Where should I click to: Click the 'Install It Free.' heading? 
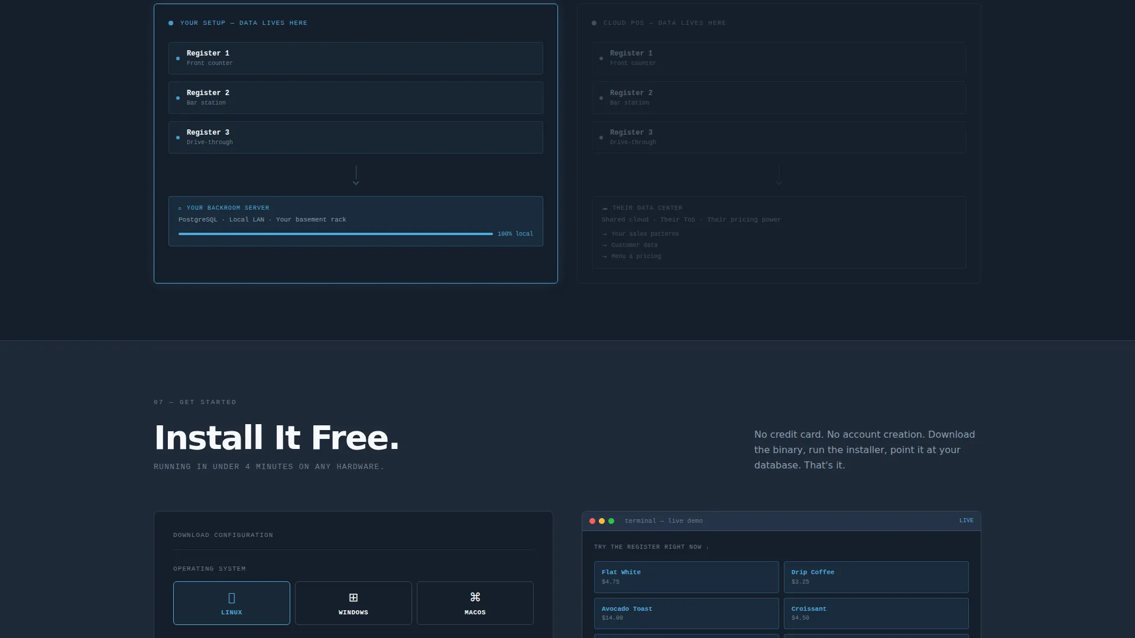pos(277,438)
